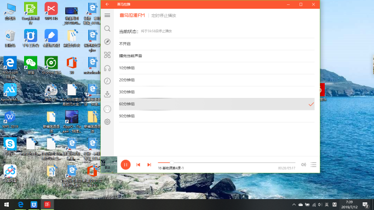
Task: Open the red WPS H5 desktop shortcut
Action: point(51,11)
